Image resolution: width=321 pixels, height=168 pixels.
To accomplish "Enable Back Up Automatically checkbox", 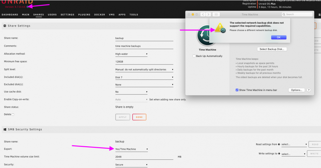I will [x=194, y=56].
